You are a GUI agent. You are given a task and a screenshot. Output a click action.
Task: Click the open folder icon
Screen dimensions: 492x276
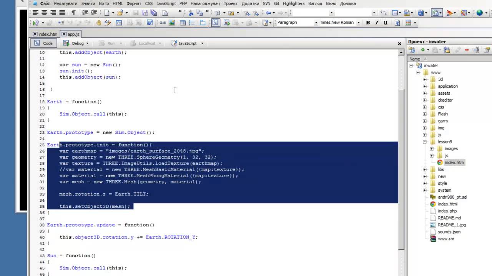pyautogui.click(x=120, y=13)
